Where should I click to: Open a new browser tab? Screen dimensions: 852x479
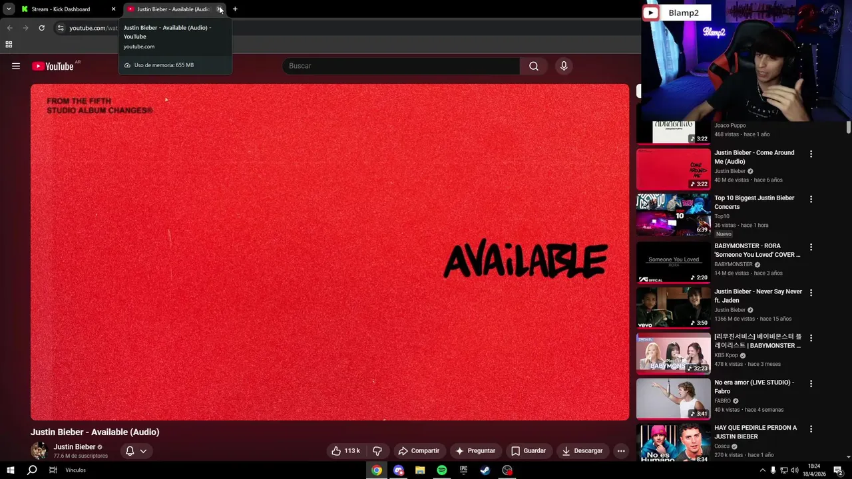coord(235,9)
